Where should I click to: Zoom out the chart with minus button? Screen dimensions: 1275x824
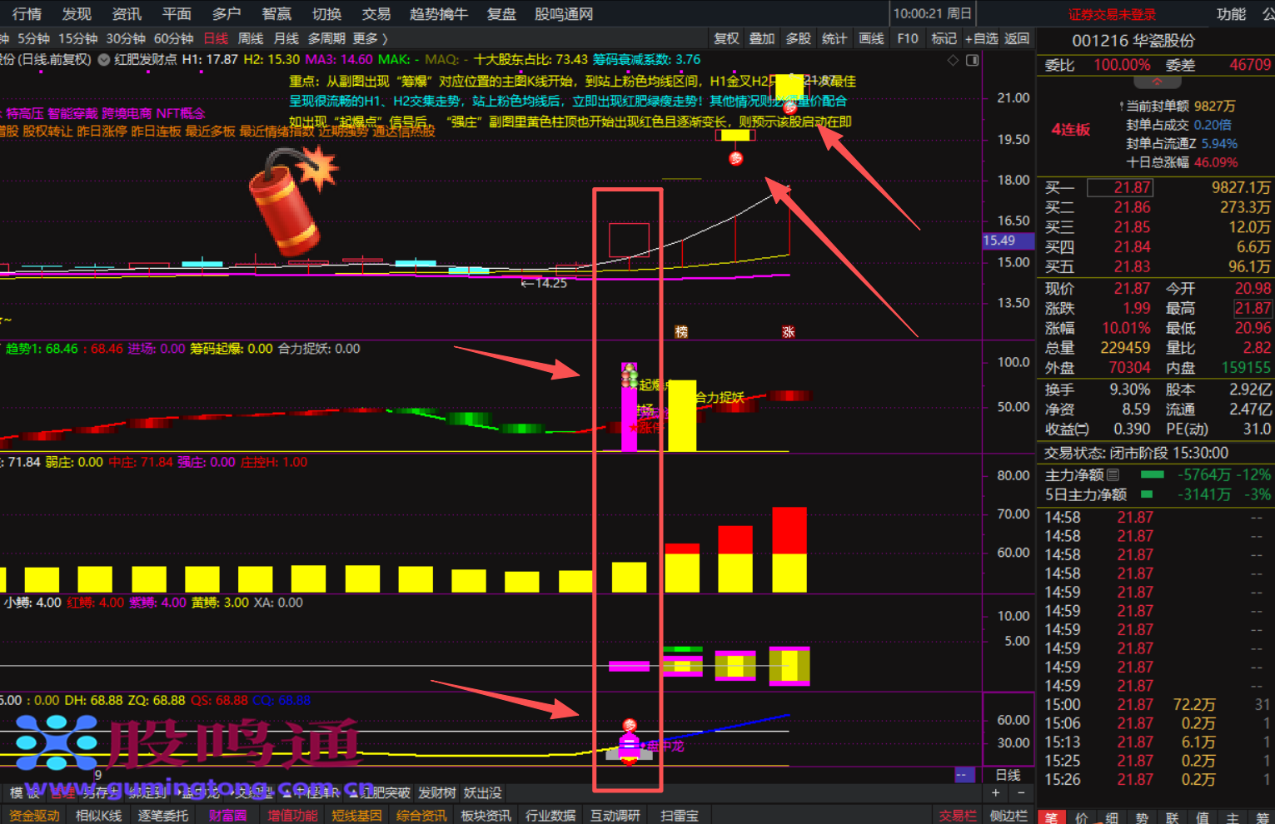point(1021,792)
